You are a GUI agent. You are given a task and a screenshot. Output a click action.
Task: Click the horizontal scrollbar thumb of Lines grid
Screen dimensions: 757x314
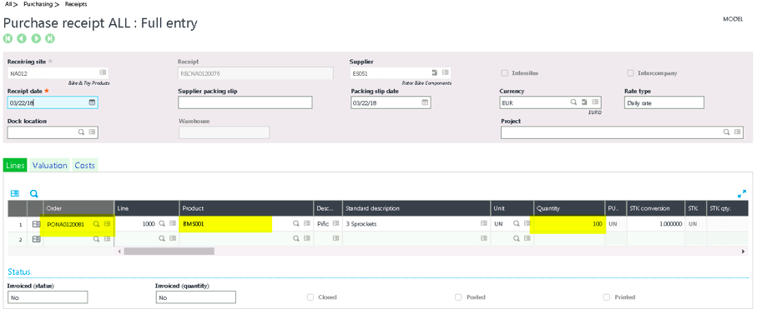(169, 252)
